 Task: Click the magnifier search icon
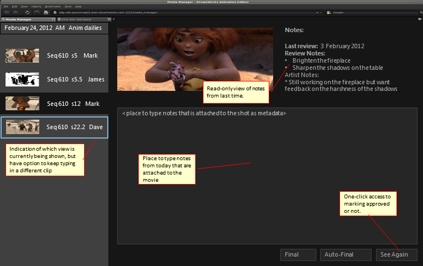coord(421,12)
